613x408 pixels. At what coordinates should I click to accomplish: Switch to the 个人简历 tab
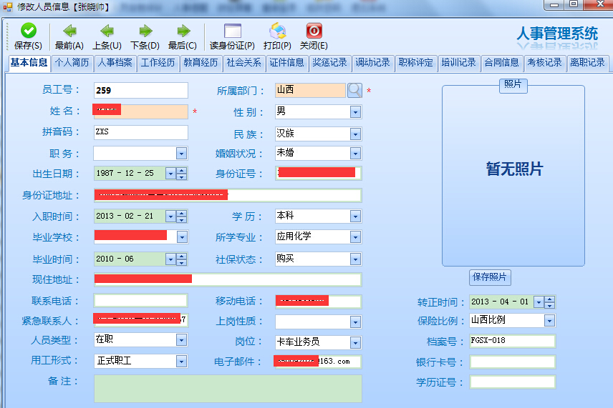click(x=72, y=63)
